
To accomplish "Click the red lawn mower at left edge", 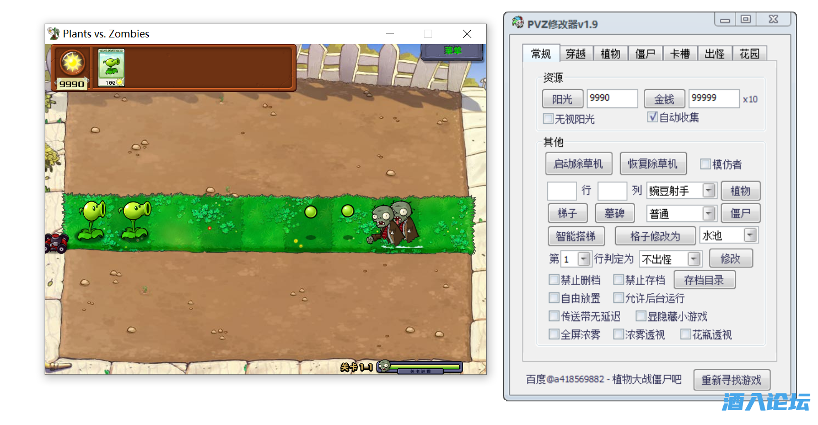I will pos(56,243).
